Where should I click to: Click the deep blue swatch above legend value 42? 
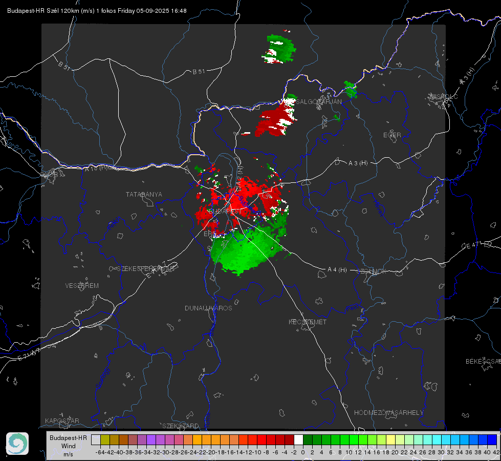[492, 439]
